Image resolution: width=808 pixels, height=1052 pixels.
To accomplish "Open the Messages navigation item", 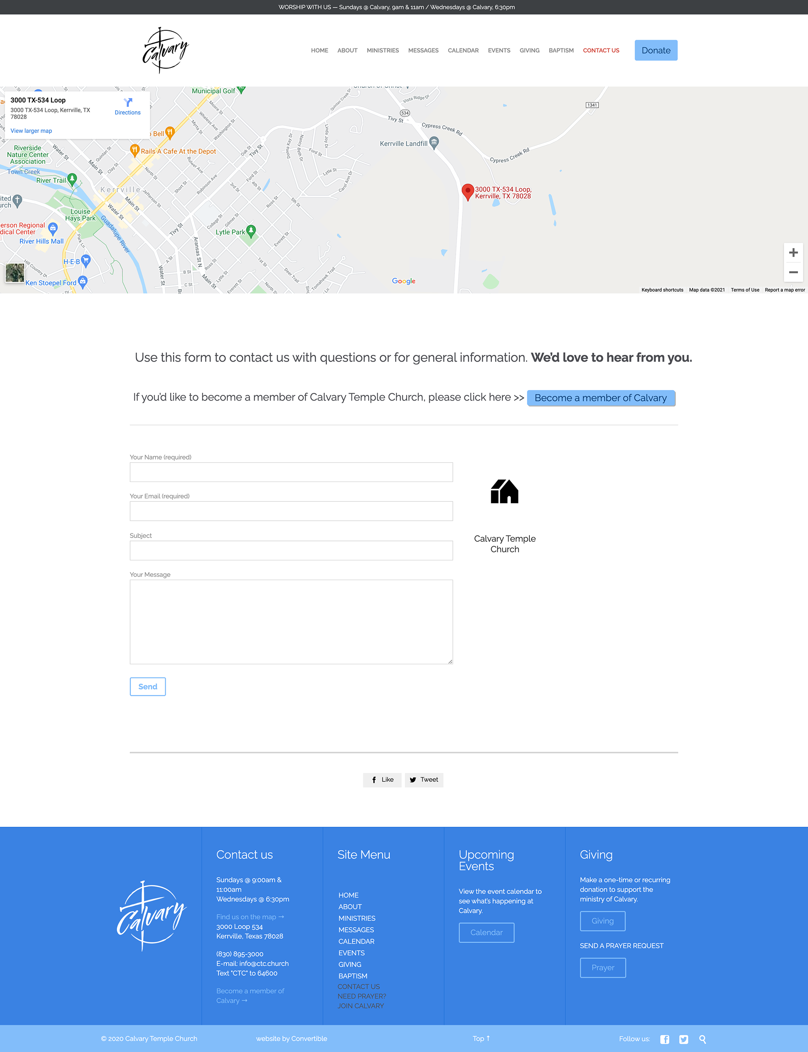I will [x=423, y=51].
